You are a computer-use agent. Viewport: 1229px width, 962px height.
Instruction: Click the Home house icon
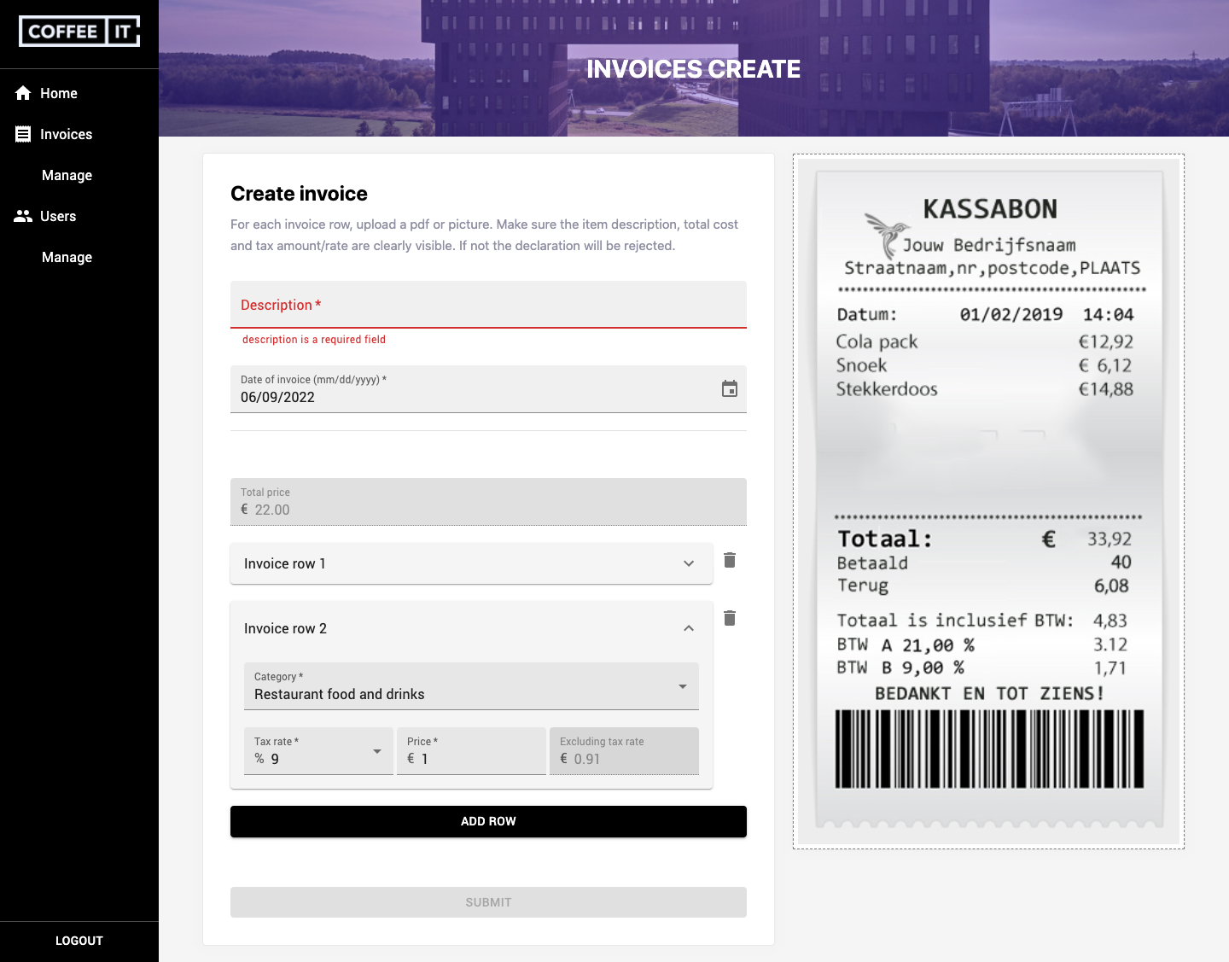(23, 93)
